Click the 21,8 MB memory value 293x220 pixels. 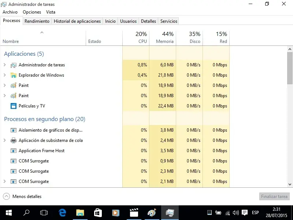point(166,75)
